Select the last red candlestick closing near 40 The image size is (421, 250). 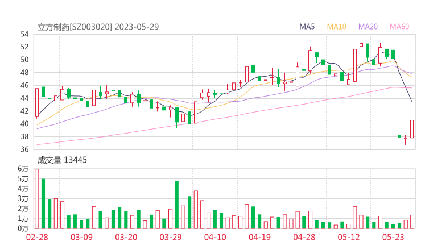(x=412, y=129)
